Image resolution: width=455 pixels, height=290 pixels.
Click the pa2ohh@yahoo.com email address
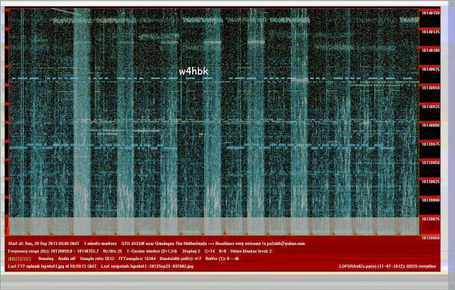tap(286, 244)
